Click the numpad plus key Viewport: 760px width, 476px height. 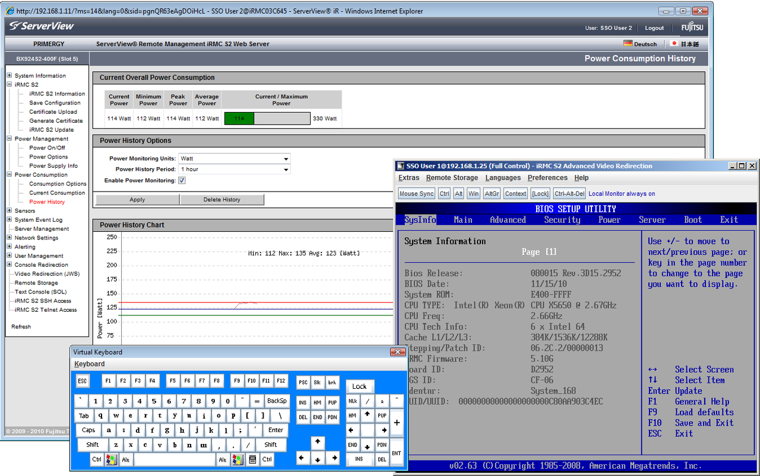(397, 423)
